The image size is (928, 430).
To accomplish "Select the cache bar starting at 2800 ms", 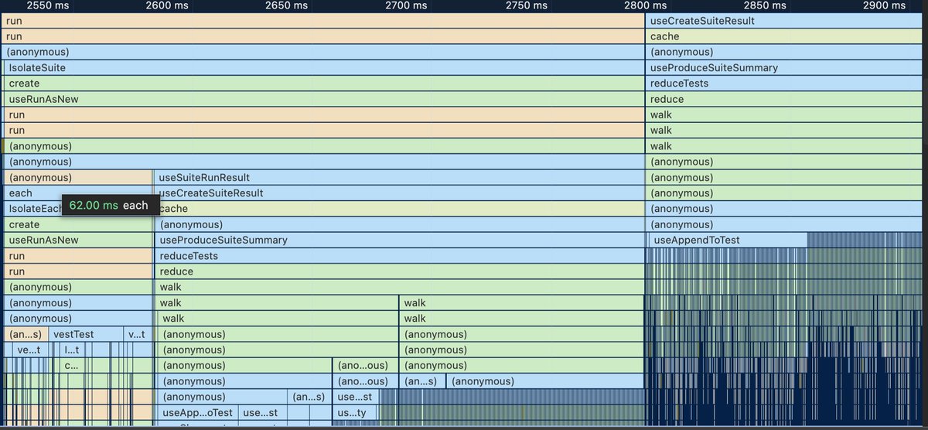I will coord(784,36).
